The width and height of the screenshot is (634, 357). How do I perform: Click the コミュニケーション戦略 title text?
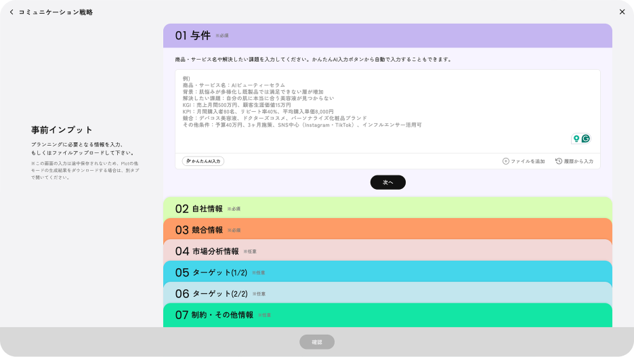coord(56,12)
